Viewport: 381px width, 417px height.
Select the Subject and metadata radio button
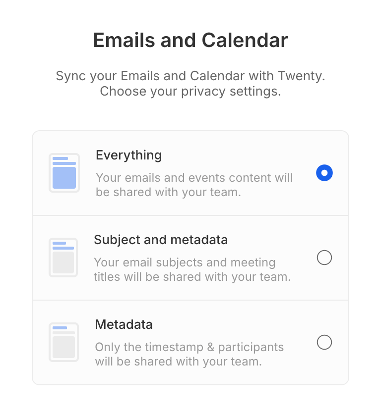click(324, 257)
